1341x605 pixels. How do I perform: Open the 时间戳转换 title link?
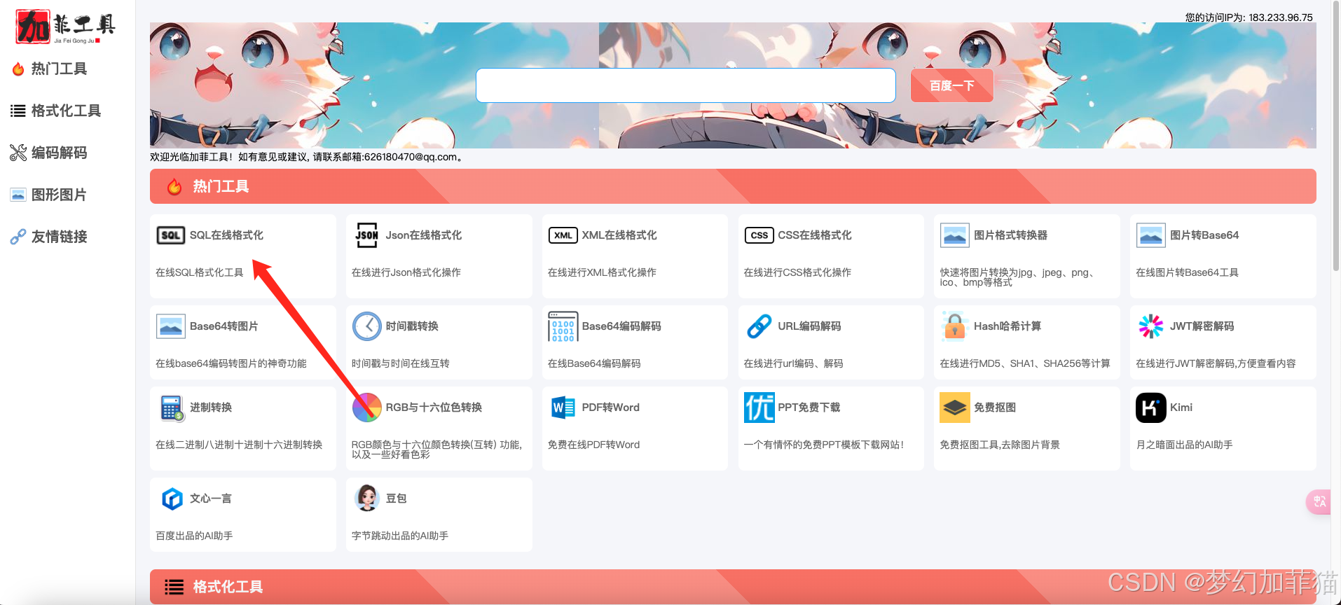[x=412, y=326]
